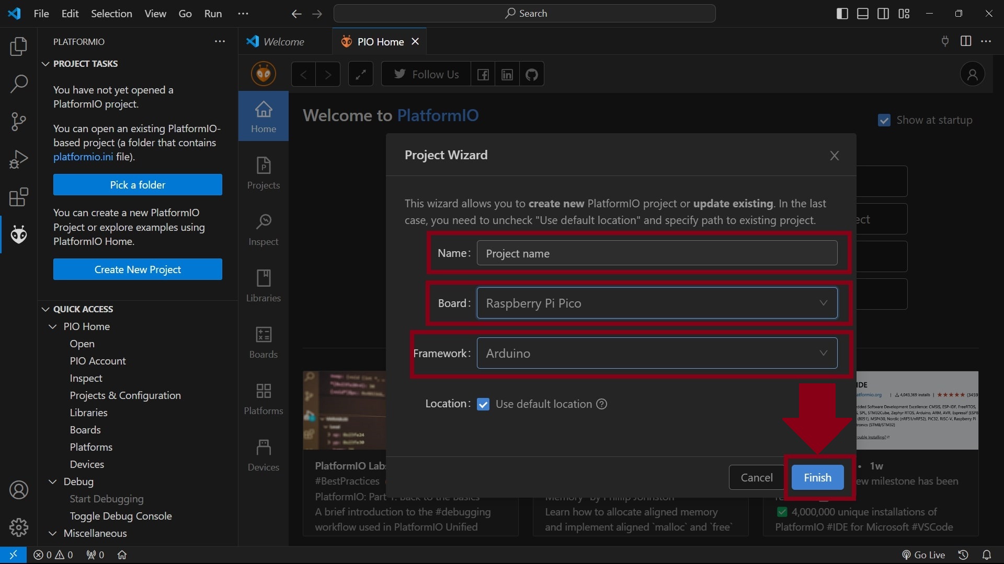Click the Finish button

click(x=817, y=477)
